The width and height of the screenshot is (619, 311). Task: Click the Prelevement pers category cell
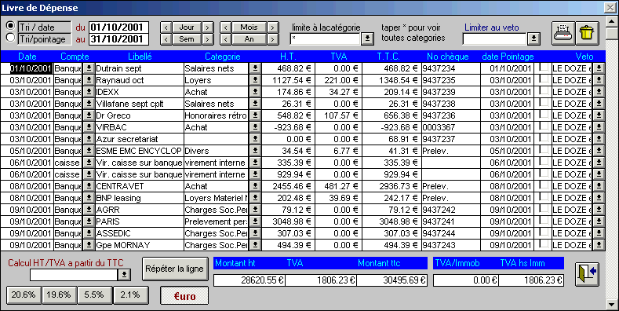(x=217, y=221)
